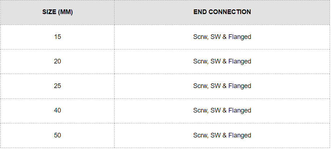The height and width of the screenshot is (149, 331).
Task: Click the word "SIZE" in the header
Action: 49,12
